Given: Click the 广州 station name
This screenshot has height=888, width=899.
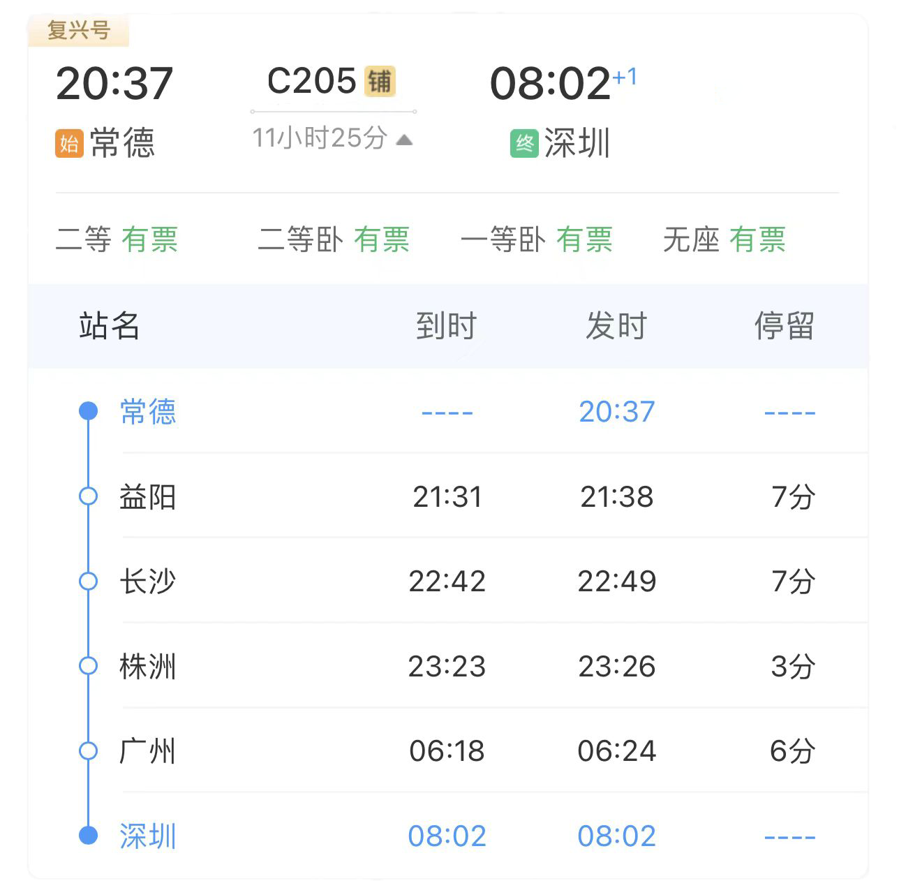Looking at the screenshot, I should [147, 751].
